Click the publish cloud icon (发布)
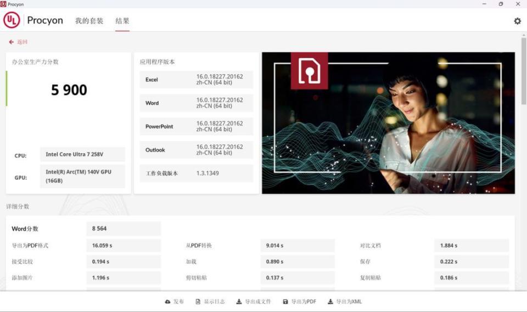This screenshot has height=312, width=527. click(167, 302)
